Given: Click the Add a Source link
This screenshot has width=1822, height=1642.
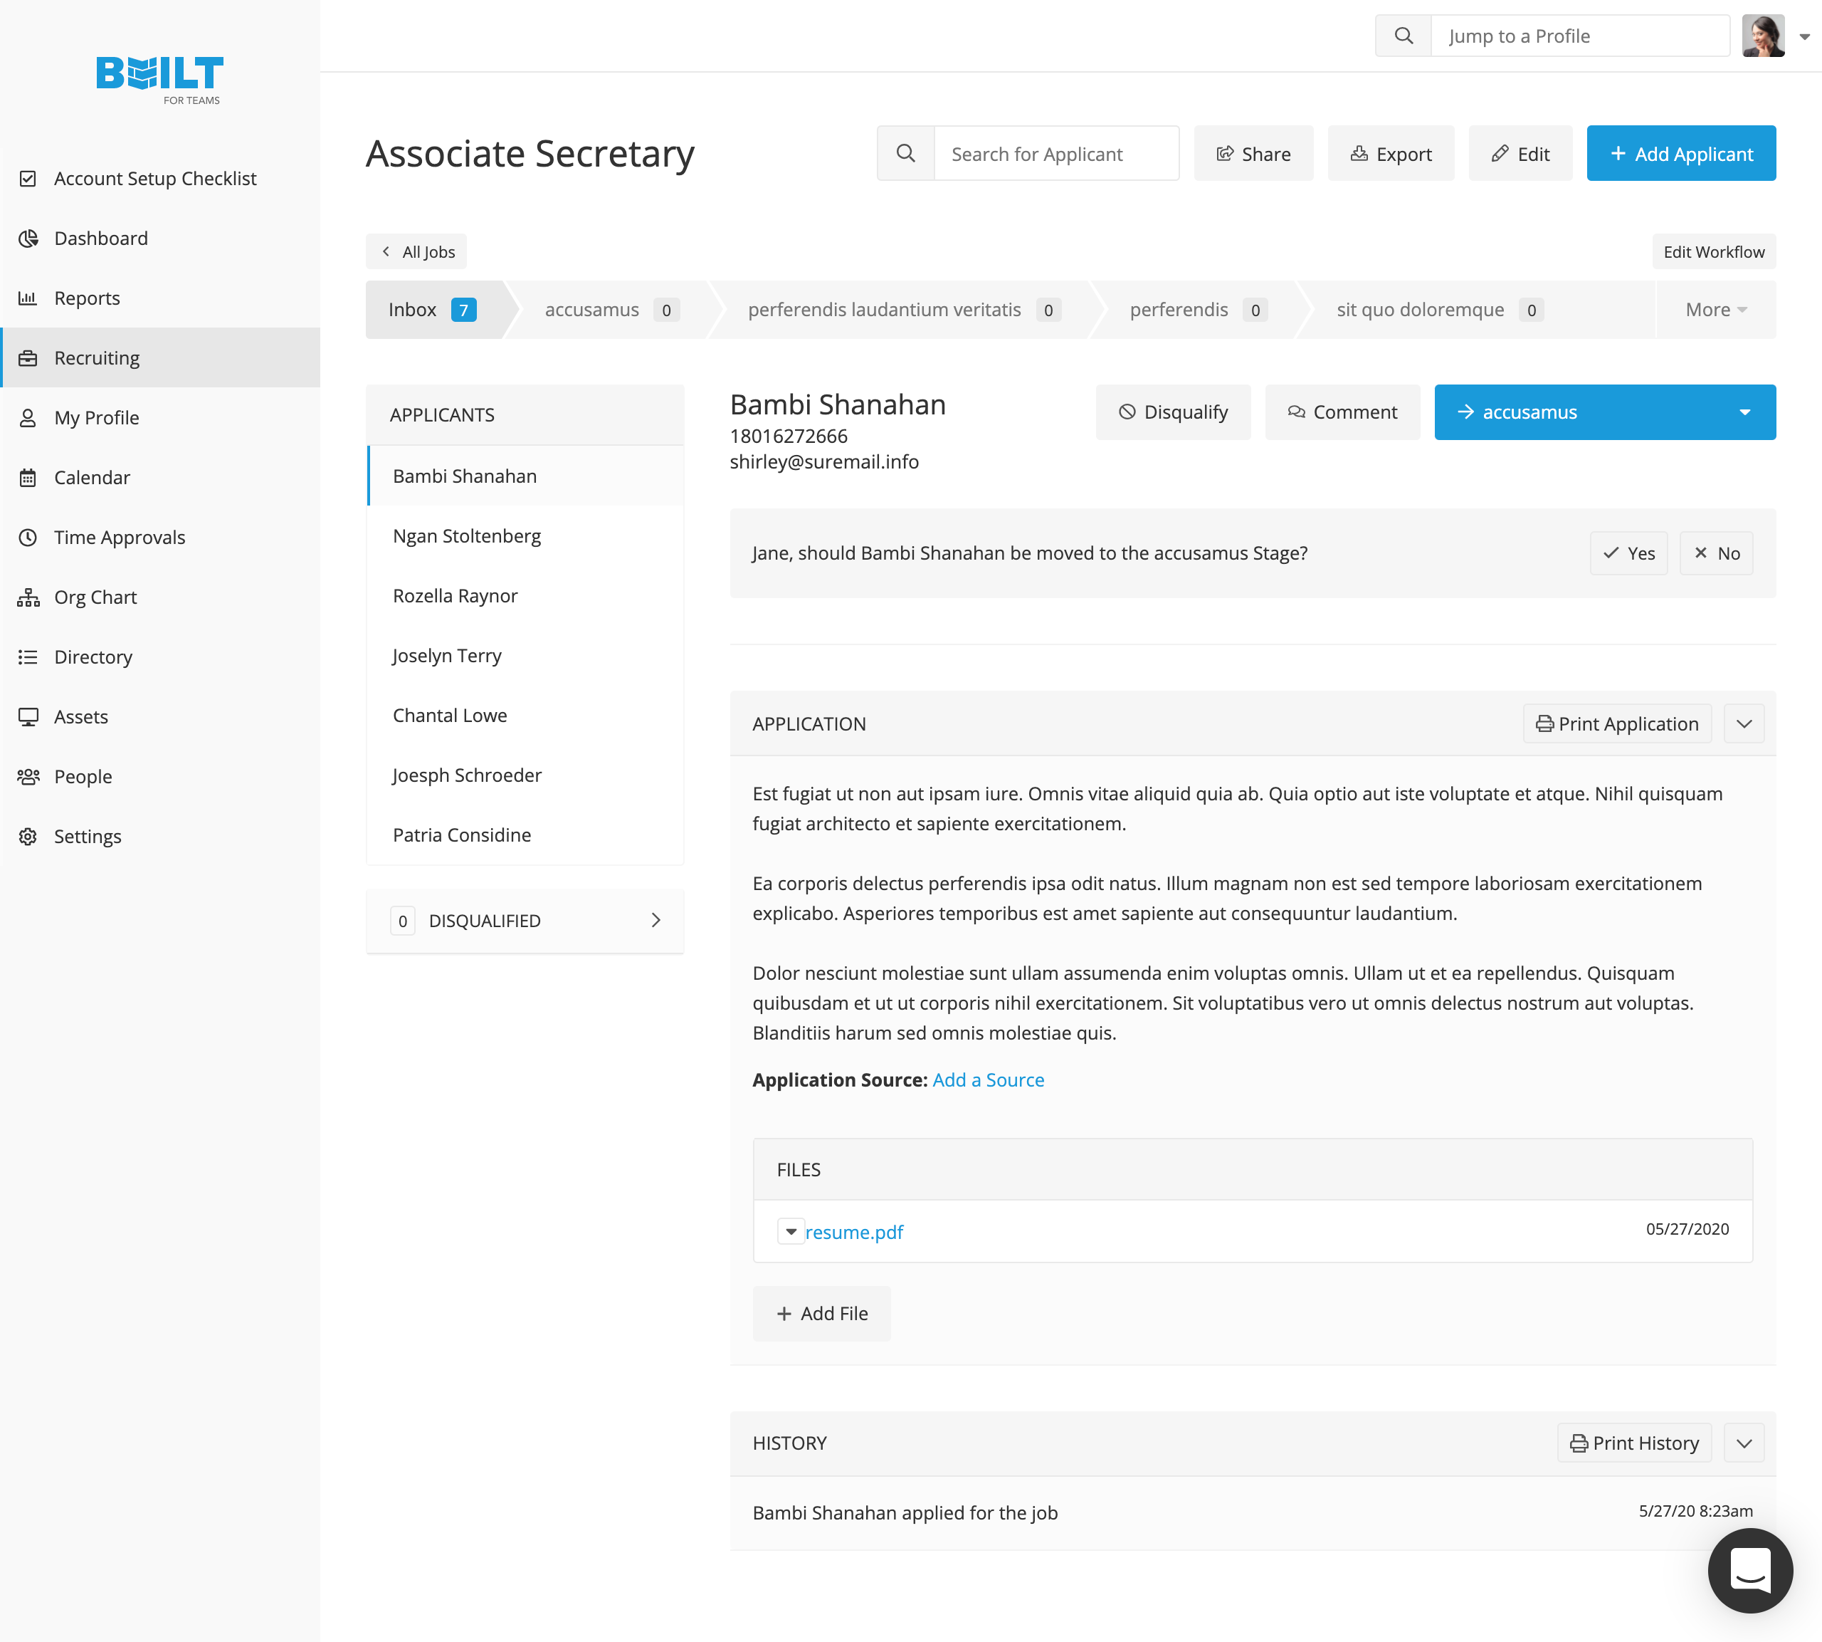Looking at the screenshot, I should coord(988,1080).
